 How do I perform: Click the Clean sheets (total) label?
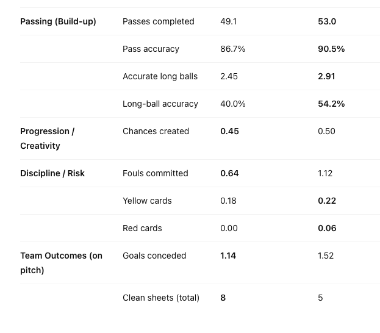[x=160, y=298]
